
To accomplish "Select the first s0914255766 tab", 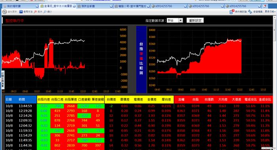I will 168,6.
